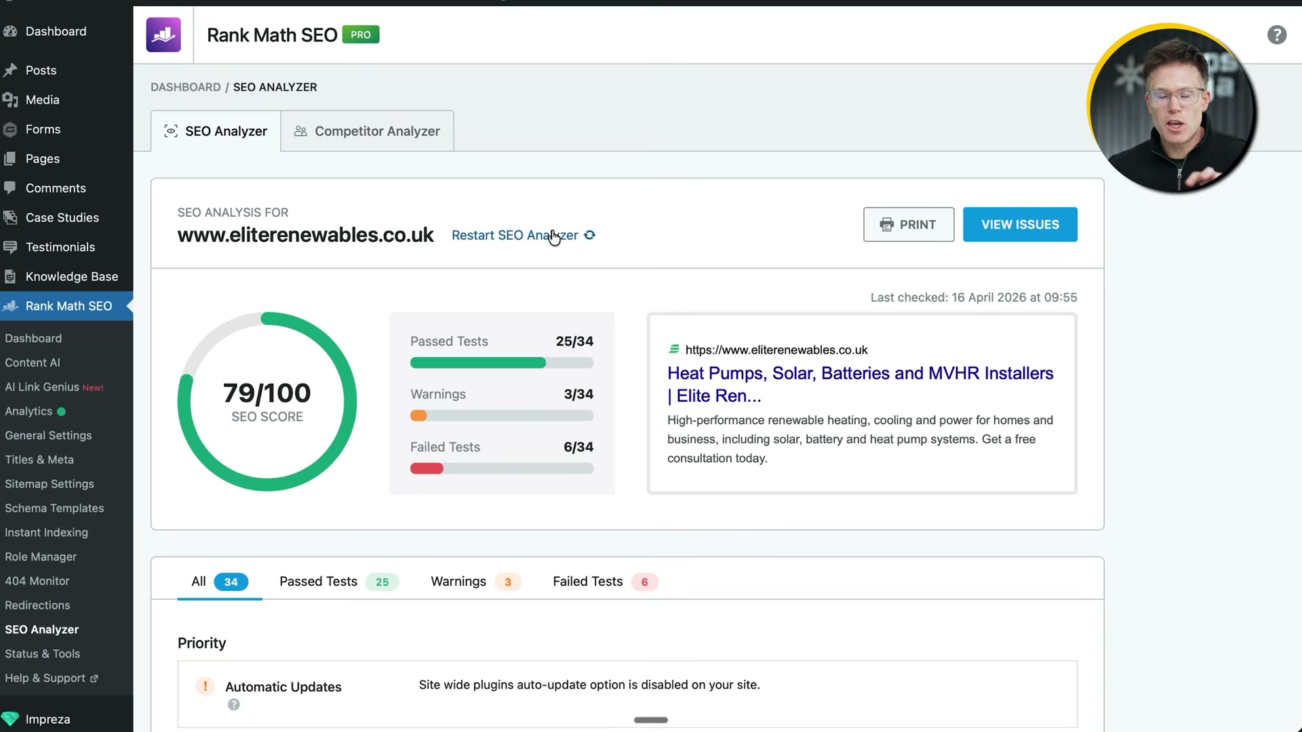The image size is (1302, 732).
Task: Open AI Link Genius submenu item
Action: tap(54, 387)
